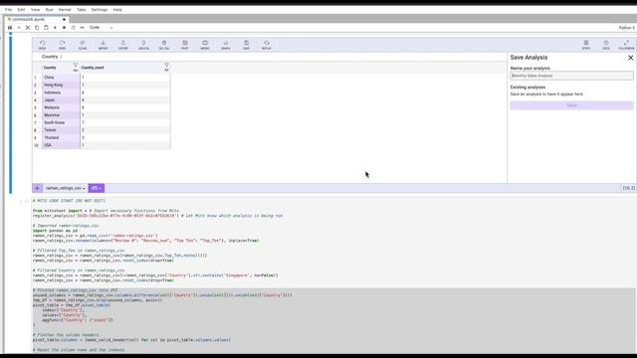Restart the kernel icon
This screenshot has width=637, height=358.
click(x=73, y=28)
